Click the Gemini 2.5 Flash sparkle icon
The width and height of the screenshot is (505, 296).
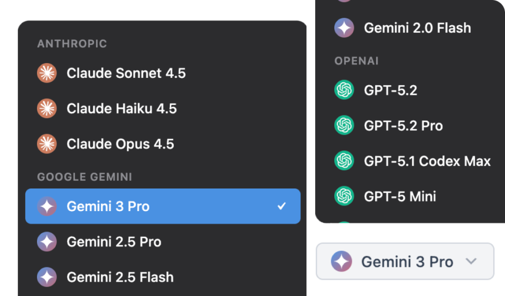(x=47, y=277)
